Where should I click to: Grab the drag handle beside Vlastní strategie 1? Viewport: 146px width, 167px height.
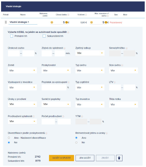click(6, 22)
